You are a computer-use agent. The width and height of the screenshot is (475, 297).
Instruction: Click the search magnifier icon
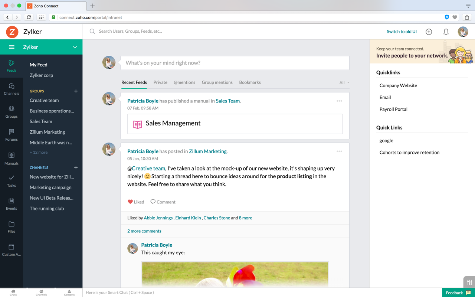pos(92,32)
